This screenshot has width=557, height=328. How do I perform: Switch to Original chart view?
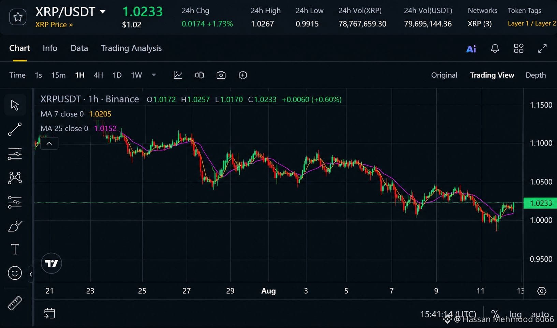click(444, 75)
